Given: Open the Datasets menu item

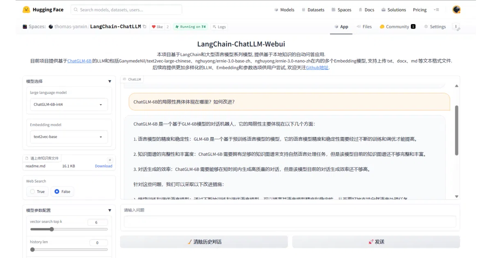Looking at the screenshot, I should pos(313,10).
